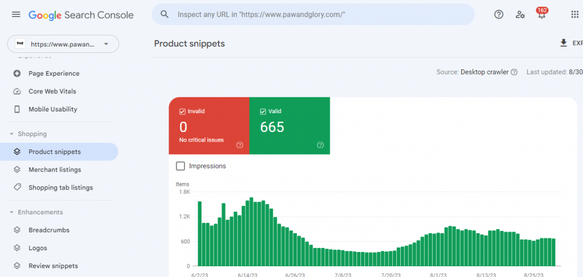This screenshot has width=583, height=277.
Task: Click the help icon in the Invalid card
Action: (240, 145)
